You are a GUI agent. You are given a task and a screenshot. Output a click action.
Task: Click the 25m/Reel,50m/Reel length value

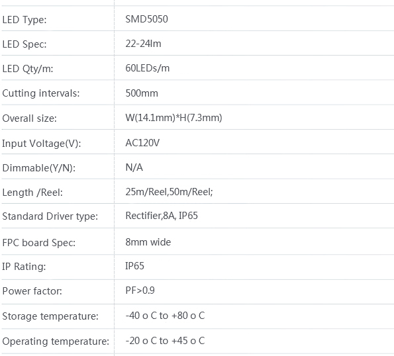point(169,192)
